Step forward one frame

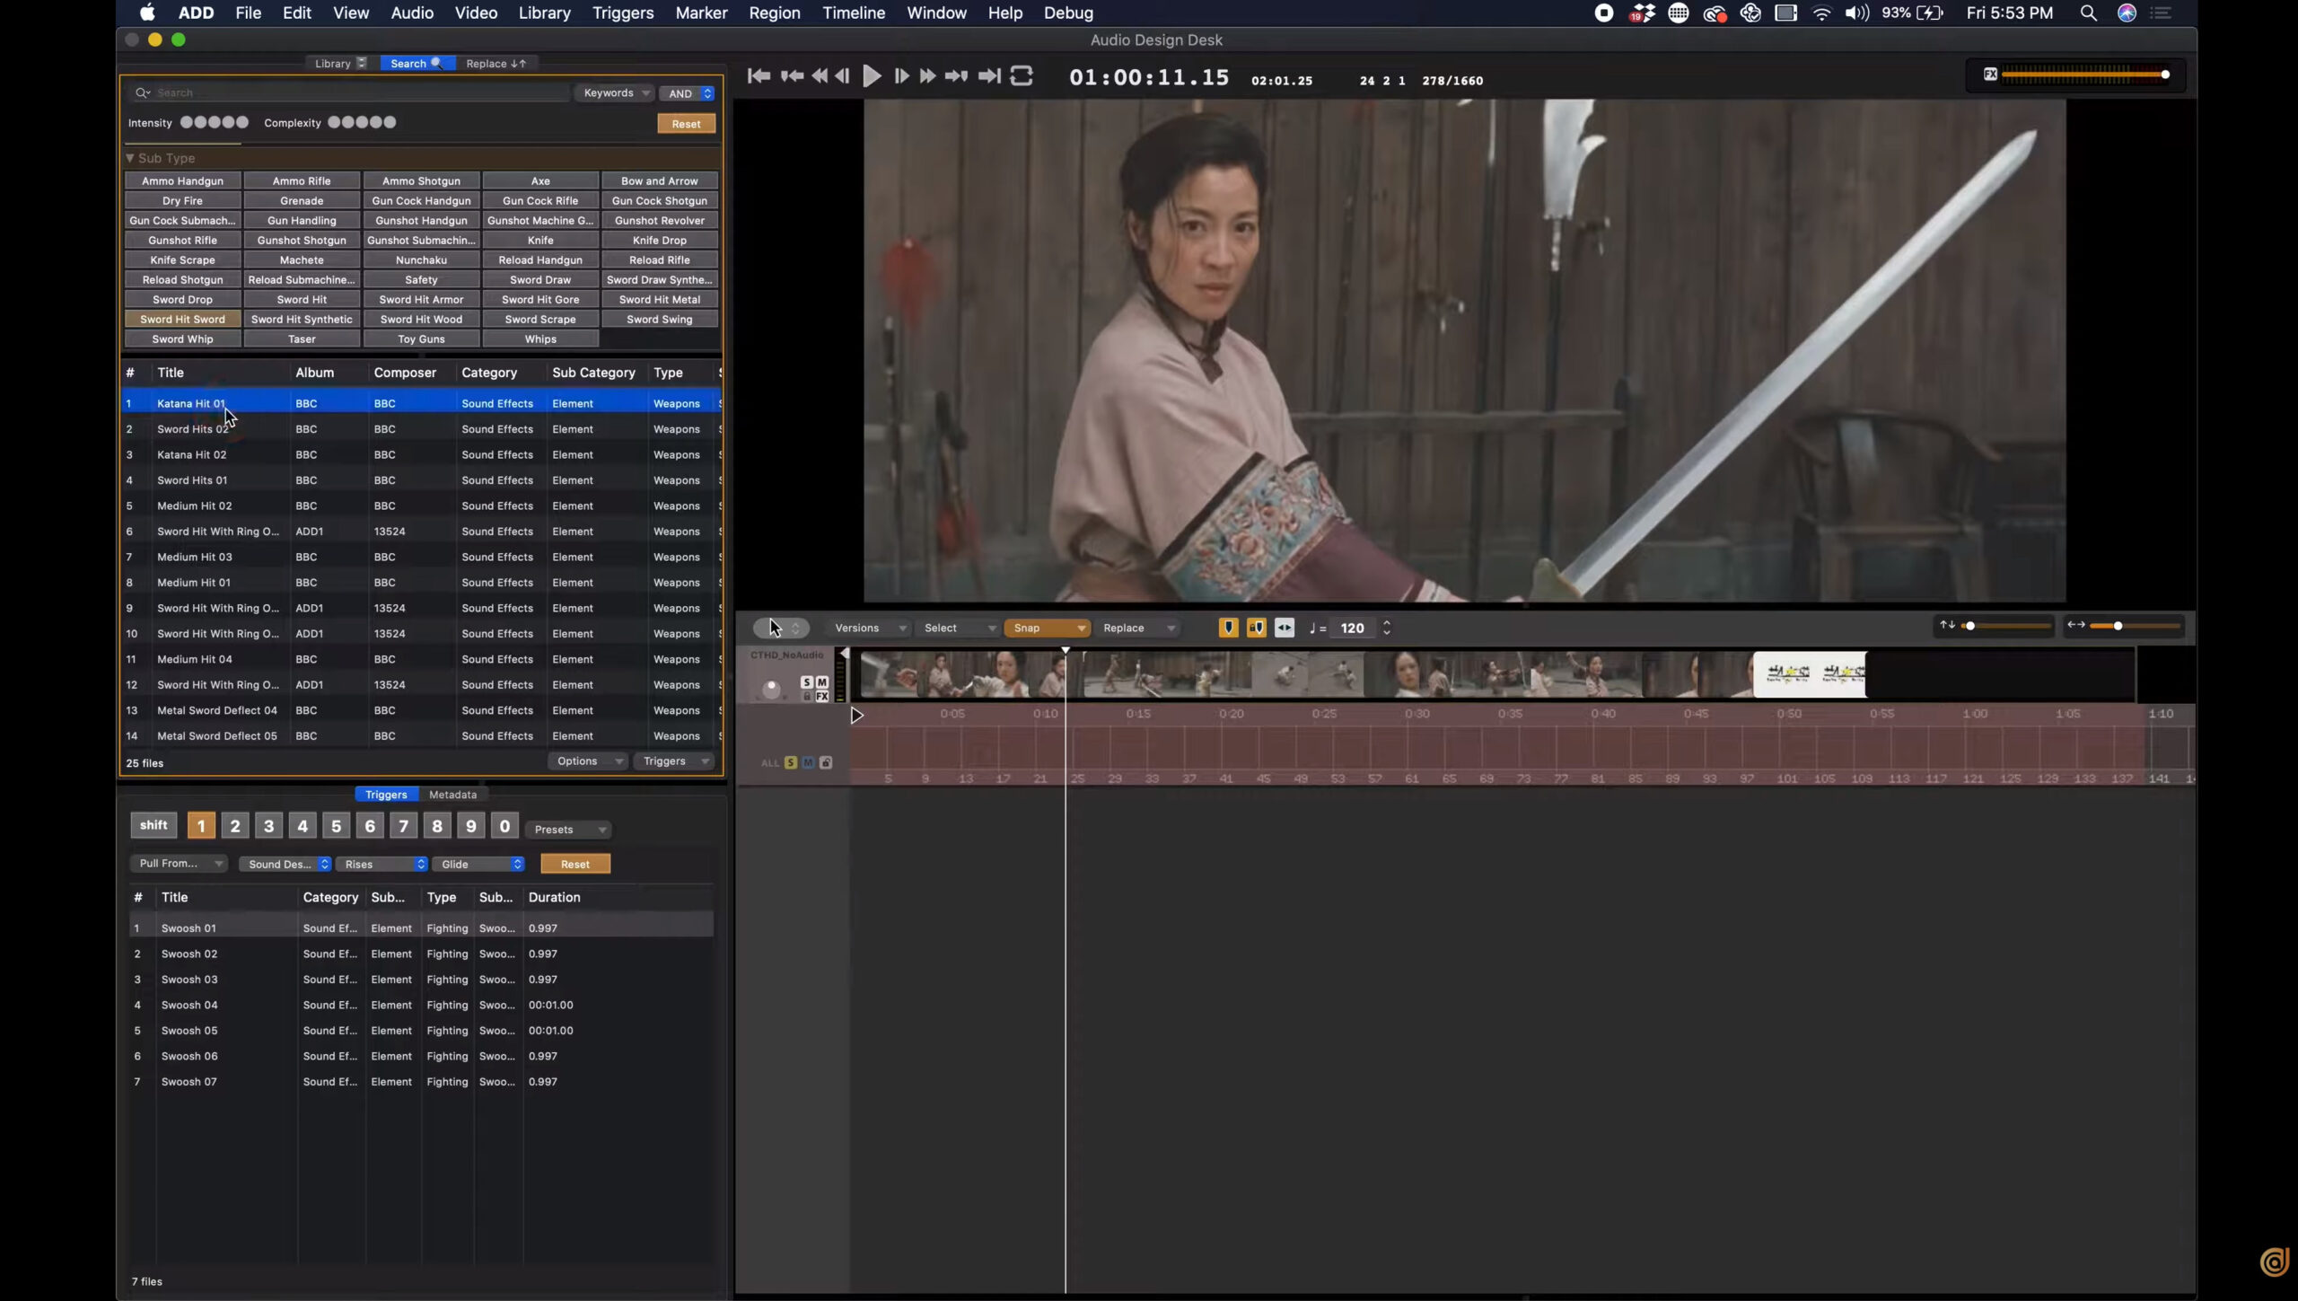[901, 76]
